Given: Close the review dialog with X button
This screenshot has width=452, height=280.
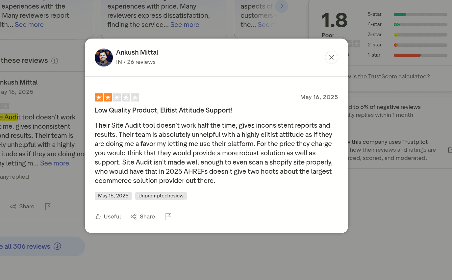Looking at the screenshot, I should [x=331, y=57].
